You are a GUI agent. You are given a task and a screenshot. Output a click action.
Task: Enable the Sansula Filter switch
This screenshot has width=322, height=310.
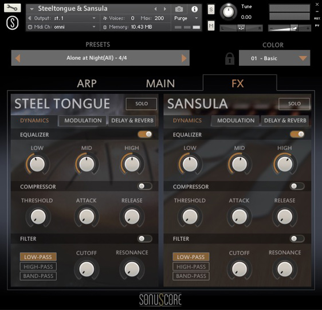297,238
